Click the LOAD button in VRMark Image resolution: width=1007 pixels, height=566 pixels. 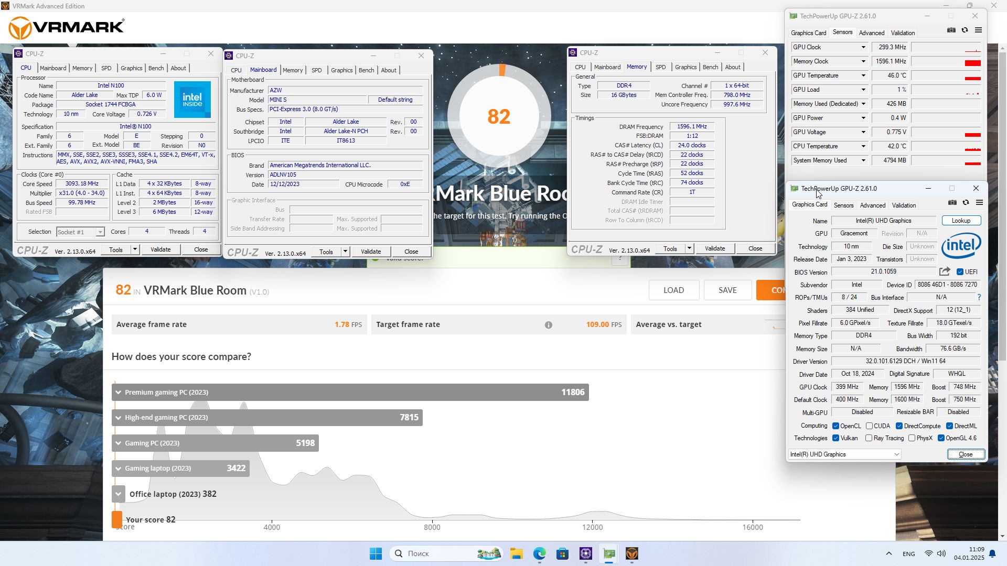pyautogui.click(x=673, y=290)
